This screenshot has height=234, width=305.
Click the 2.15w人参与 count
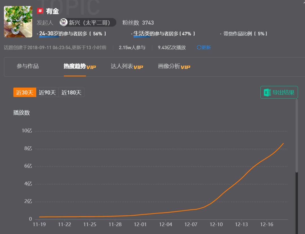click(x=132, y=47)
